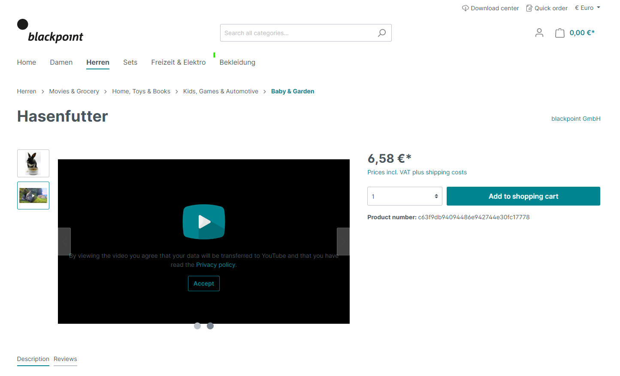The height and width of the screenshot is (376, 620).
Task: Go to next gallery slide arrow
Action: [x=343, y=242]
